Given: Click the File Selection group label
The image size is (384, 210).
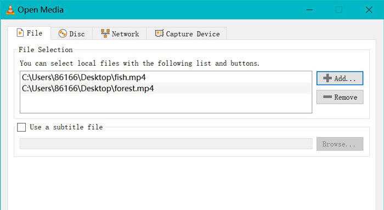Looking at the screenshot, I should click(x=46, y=50).
